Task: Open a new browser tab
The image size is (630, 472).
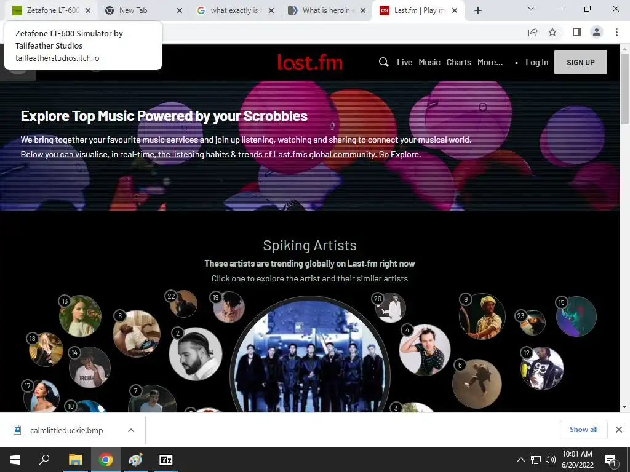Action: click(x=477, y=10)
